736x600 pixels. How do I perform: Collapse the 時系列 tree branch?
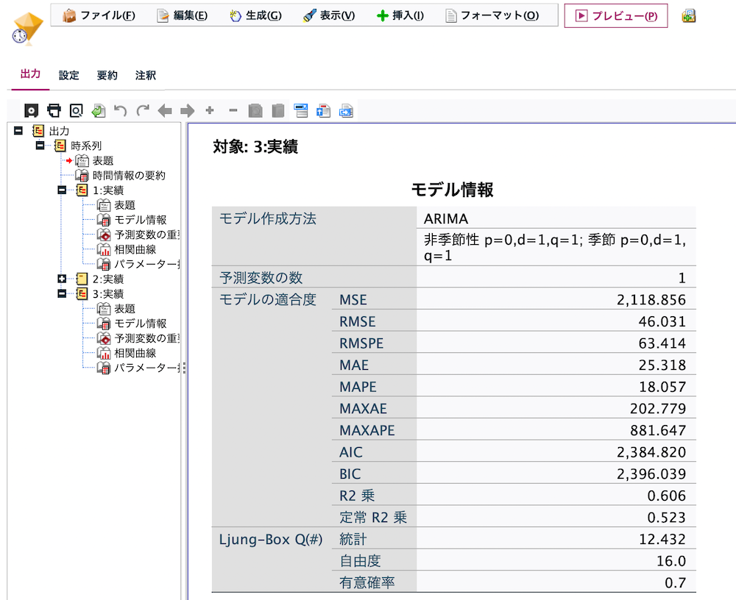point(40,145)
